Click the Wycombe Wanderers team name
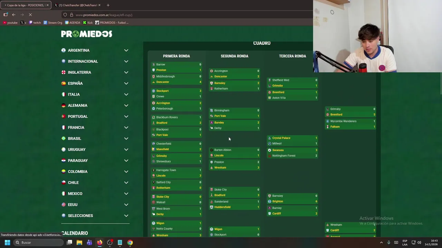 [343, 121]
